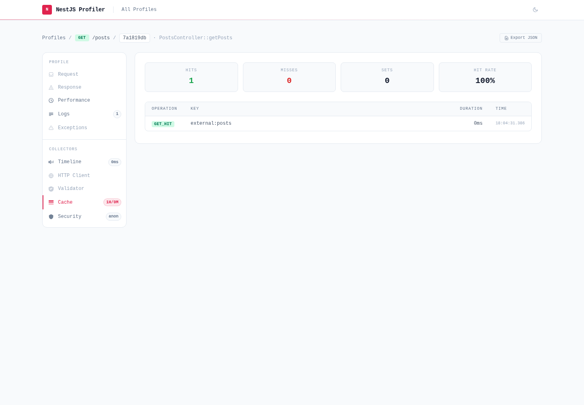This screenshot has height=405, width=584.
Task: Click the Cache stack icon
Action: (51, 202)
